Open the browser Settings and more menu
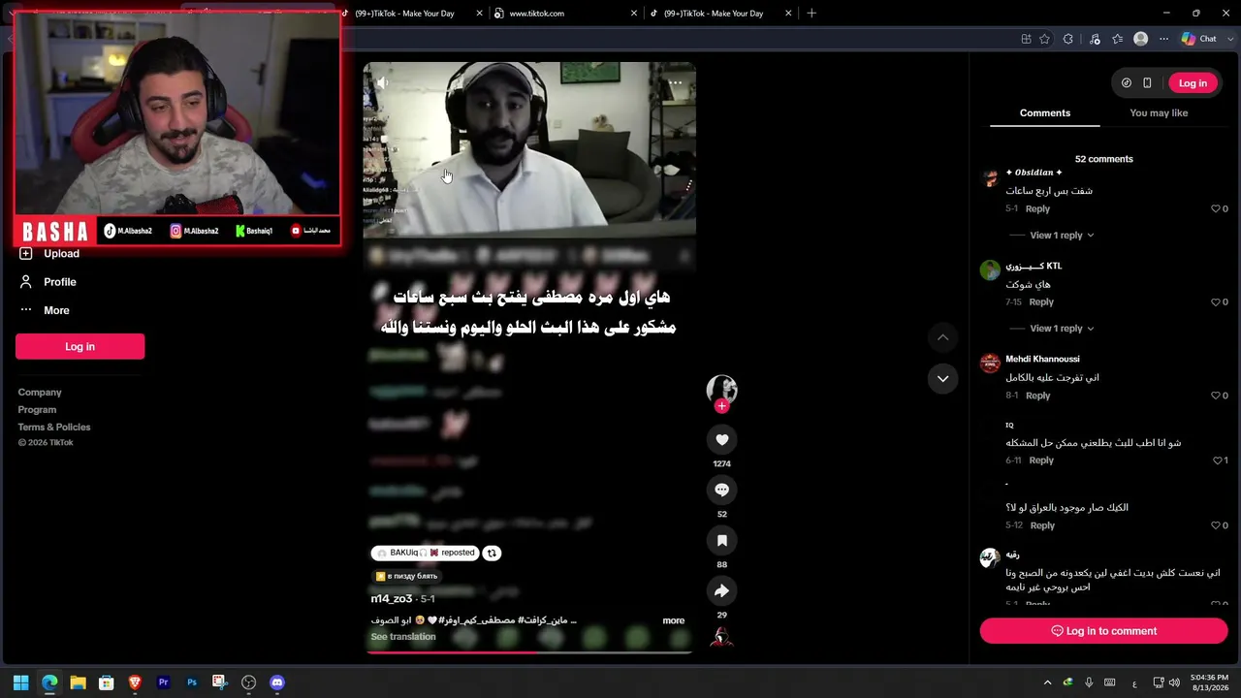Screen dimensions: 1241x698 1164,39
